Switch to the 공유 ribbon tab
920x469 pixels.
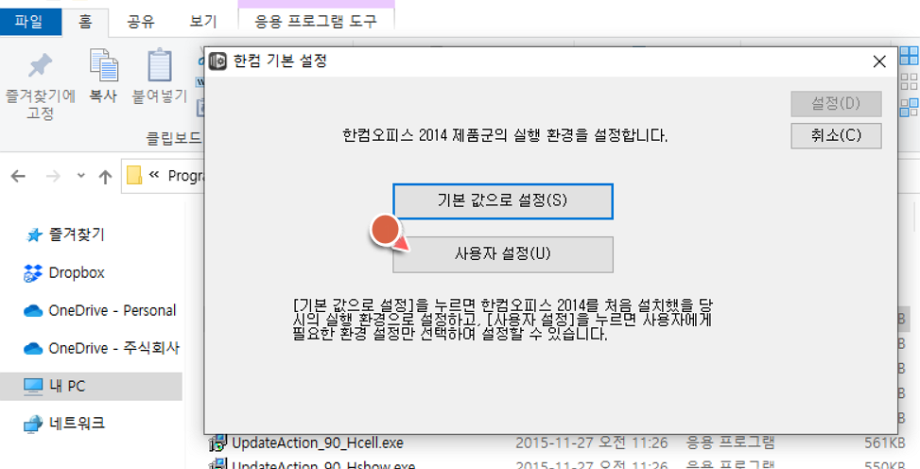click(x=142, y=23)
